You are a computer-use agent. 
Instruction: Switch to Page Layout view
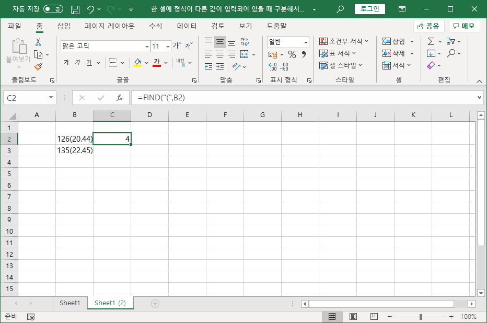click(353, 317)
